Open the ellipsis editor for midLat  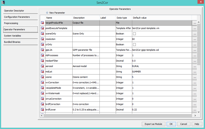pos(195,72)
